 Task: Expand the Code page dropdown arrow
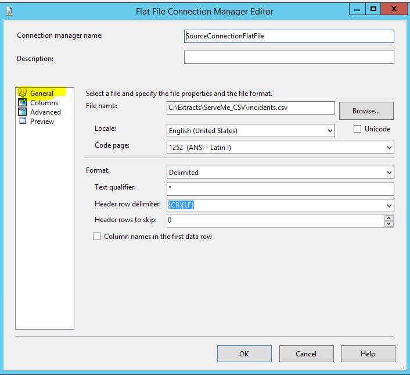tap(389, 148)
